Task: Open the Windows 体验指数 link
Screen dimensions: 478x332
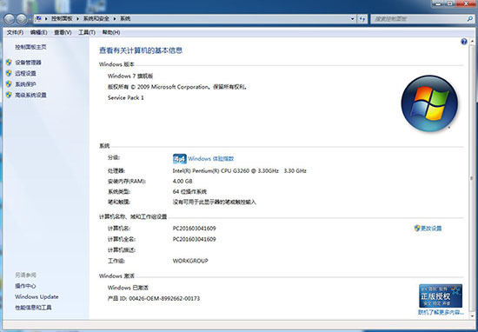Action: [211, 159]
